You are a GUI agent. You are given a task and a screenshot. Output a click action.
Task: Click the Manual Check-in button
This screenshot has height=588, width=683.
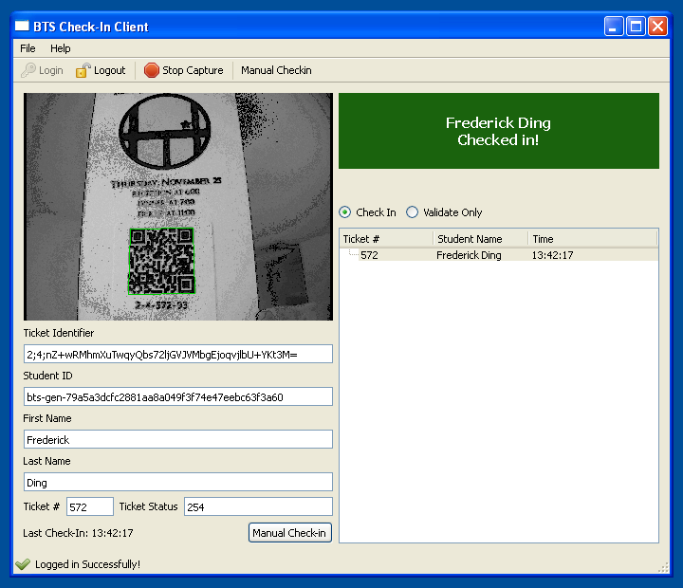(290, 533)
